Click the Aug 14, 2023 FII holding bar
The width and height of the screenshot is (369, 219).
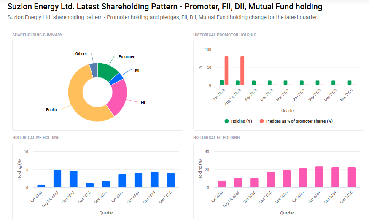238,183
